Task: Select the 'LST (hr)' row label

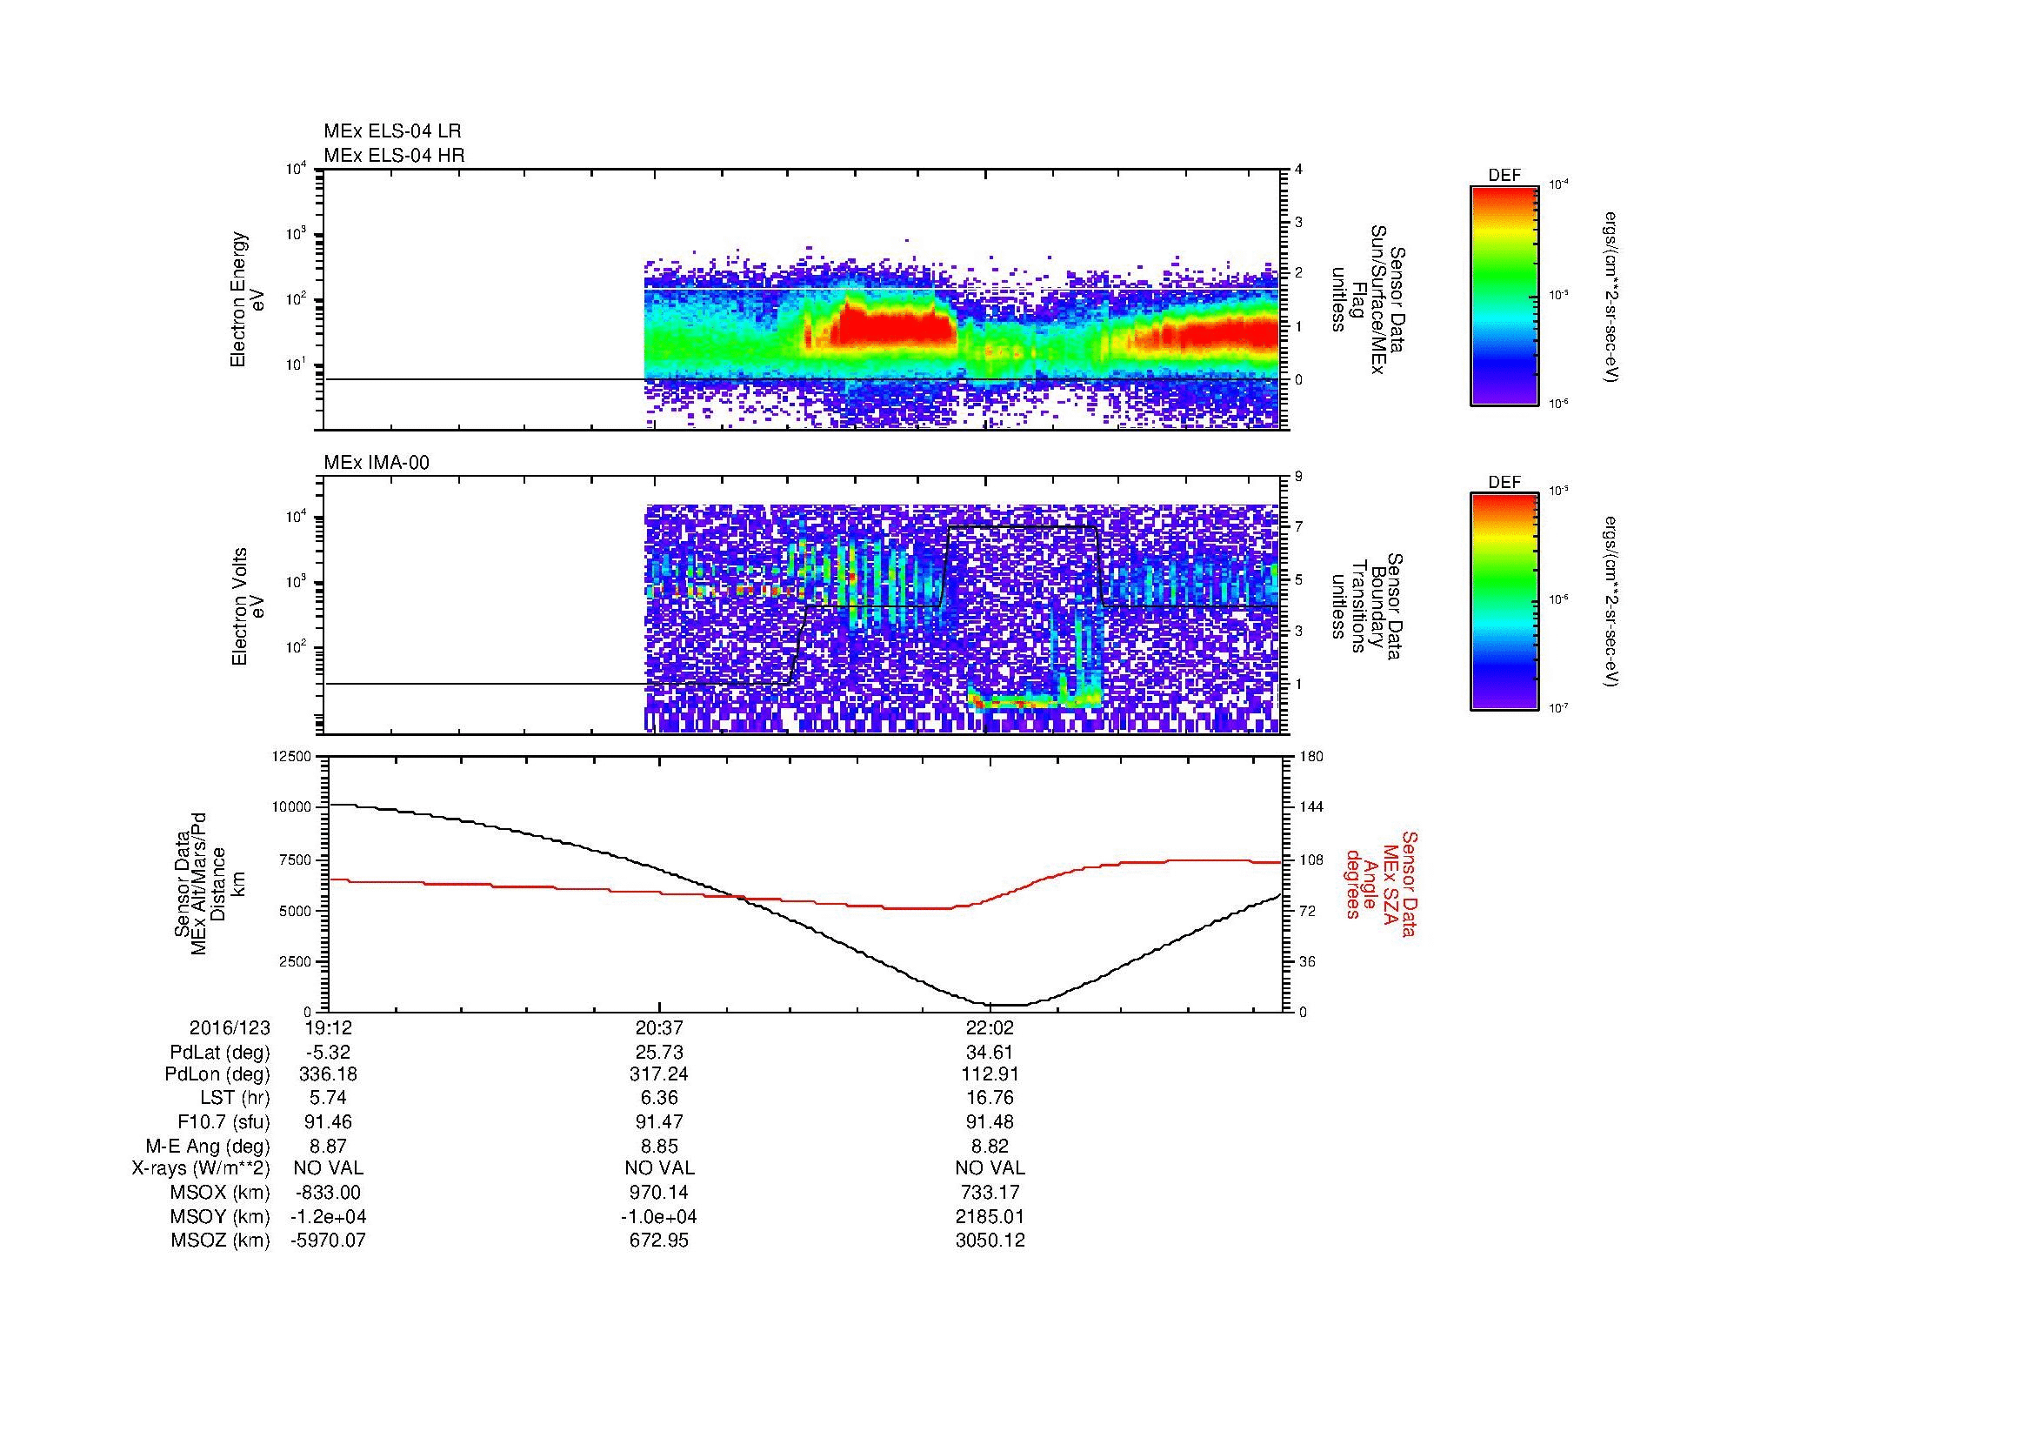Action: point(237,1099)
